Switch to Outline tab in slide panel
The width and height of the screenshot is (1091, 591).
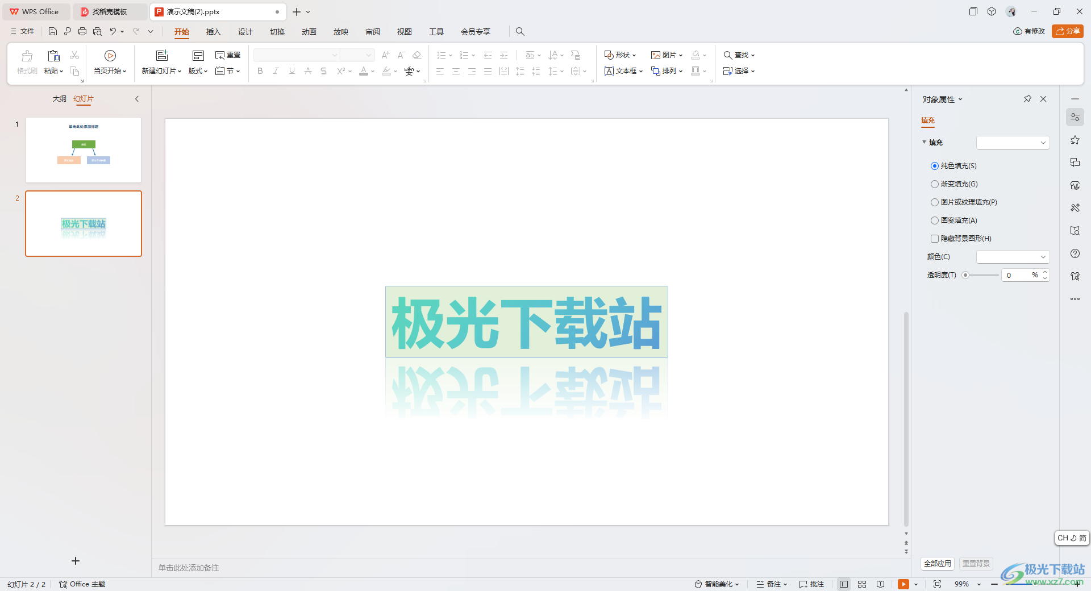(59, 99)
